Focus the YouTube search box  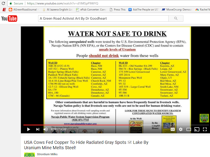click(103, 18)
